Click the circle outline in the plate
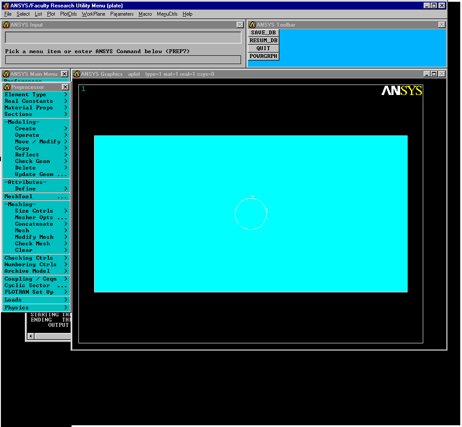Image resolution: width=462 pixels, height=427 pixels. [235, 213]
